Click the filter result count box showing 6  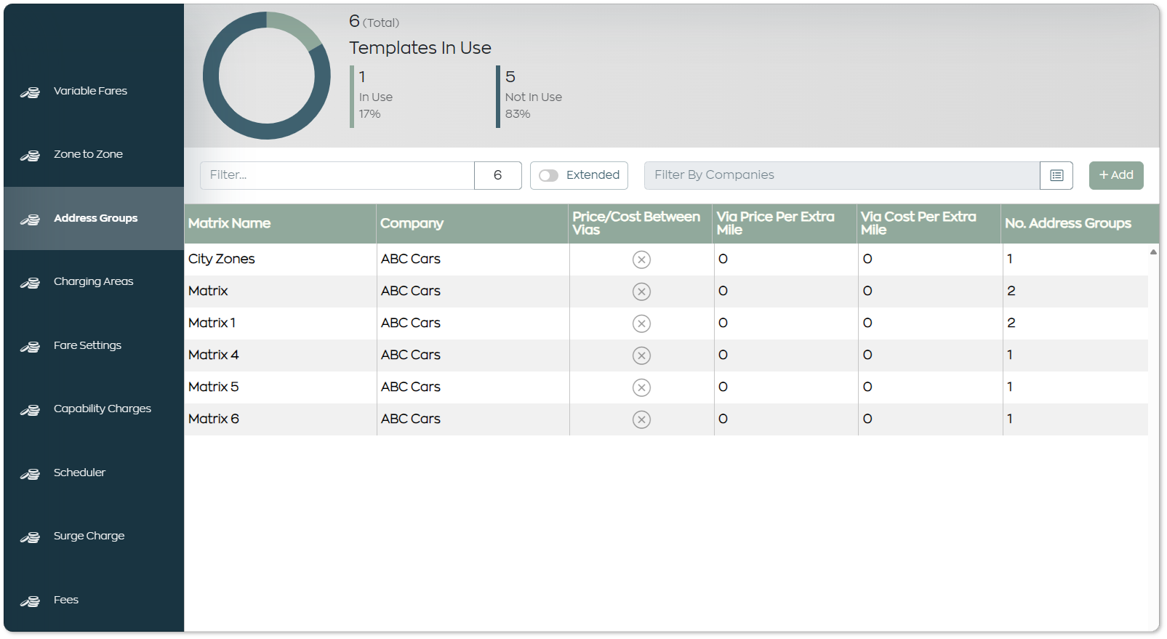(x=498, y=175)
